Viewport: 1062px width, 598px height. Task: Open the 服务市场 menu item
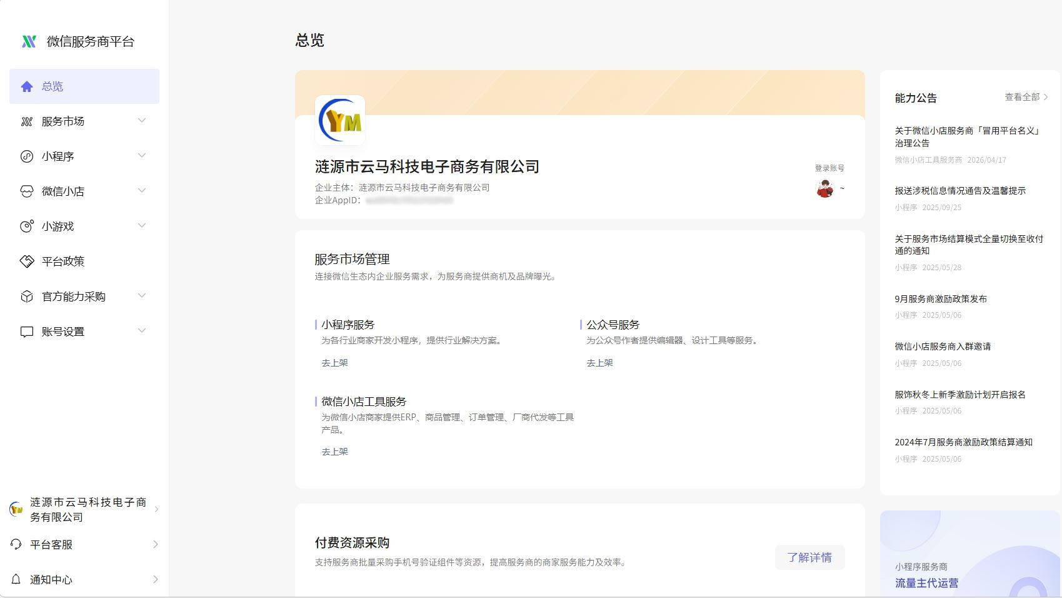pyautogui.click(x=84, y=121)
